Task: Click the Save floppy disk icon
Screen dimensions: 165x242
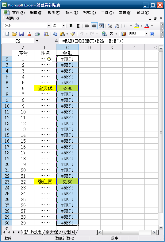Action: pyautogui.click(x=21, y=34)
